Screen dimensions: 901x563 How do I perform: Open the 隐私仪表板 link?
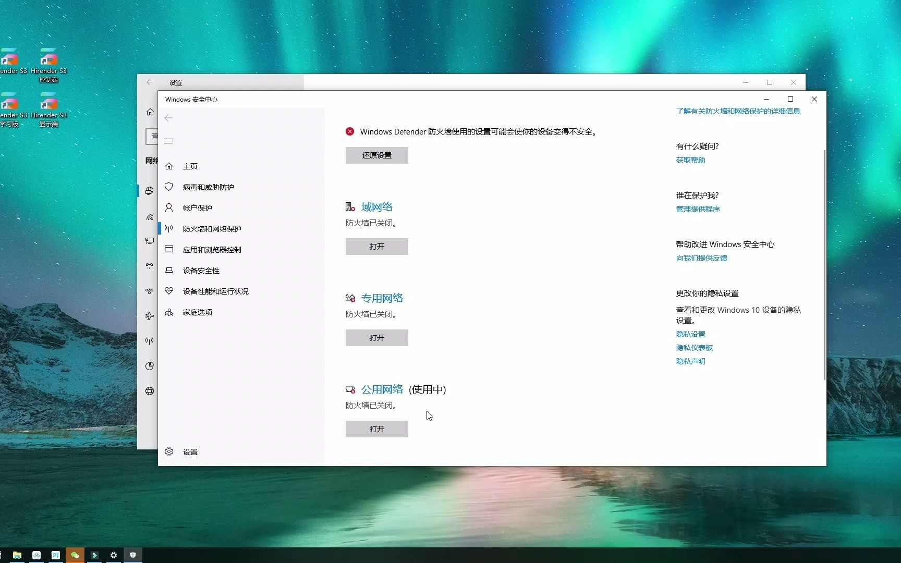pos(694,348)
